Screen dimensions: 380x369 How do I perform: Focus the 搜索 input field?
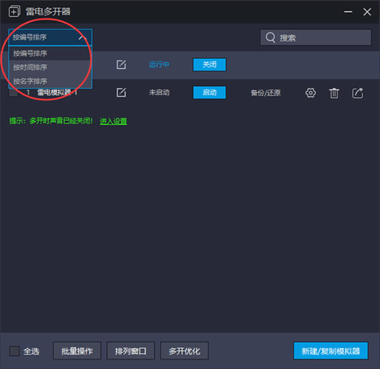click(315, 37)
